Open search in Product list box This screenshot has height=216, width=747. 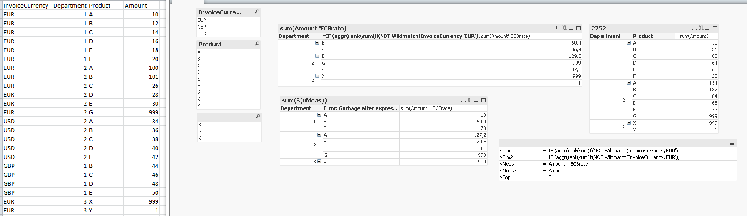point(257,44)
